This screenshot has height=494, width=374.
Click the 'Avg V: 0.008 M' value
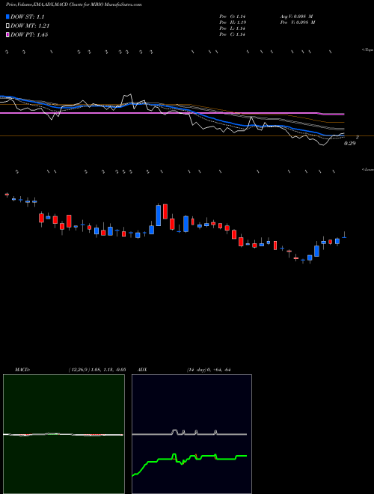pyautogui.click(x=298, y=16)
